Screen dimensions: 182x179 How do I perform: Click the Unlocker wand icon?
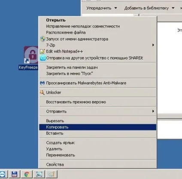tap(42, 93)
